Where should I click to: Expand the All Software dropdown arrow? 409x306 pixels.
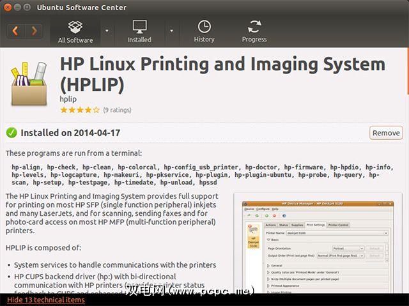tap(107, 31)
